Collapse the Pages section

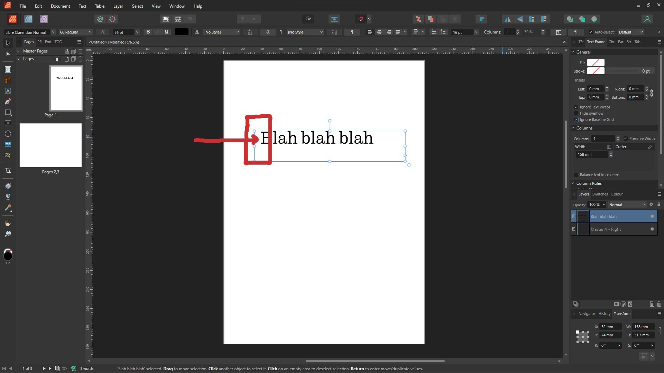click(x=18, y=59)
